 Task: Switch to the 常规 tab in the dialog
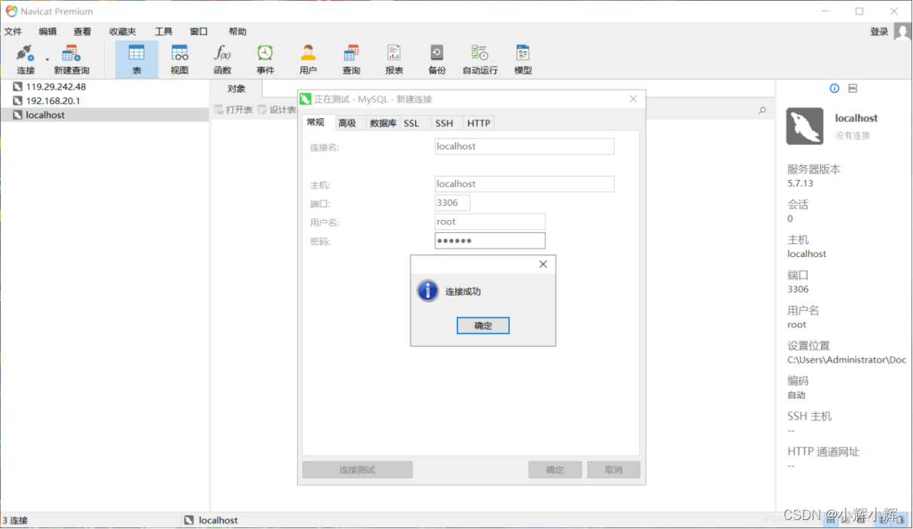(316, 123)
